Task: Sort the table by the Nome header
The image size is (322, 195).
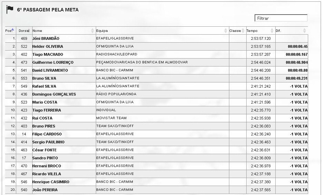Action: coord(37,31)
